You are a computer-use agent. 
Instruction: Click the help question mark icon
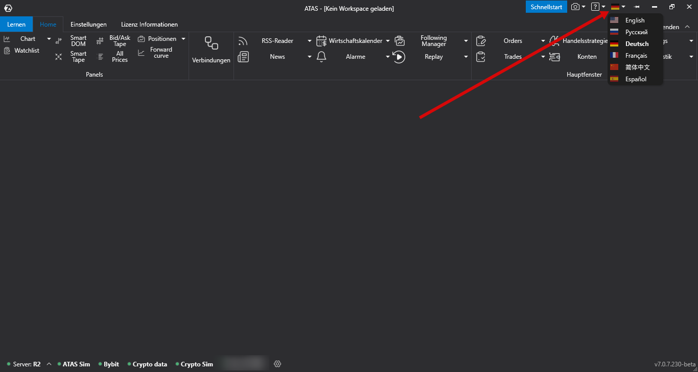click(x=595, y=7)
